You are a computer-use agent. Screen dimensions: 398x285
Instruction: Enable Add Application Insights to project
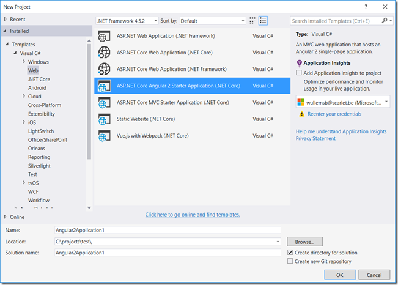coord(299,73)
